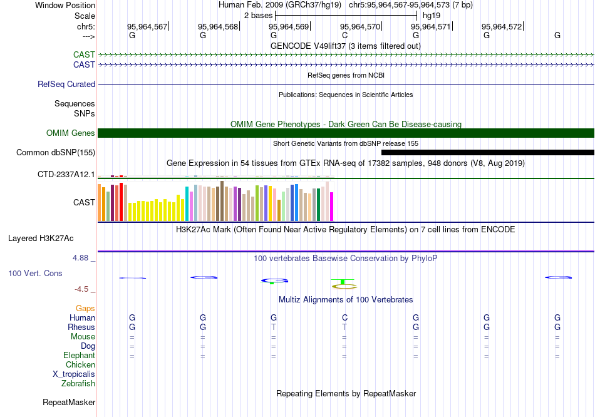Click the Elephant alignment row label
The image size is (595, 417).
(x=78, y=355)
